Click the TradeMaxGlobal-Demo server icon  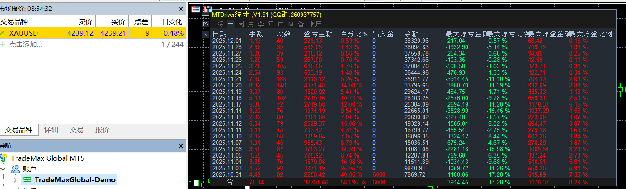[27, 180]
